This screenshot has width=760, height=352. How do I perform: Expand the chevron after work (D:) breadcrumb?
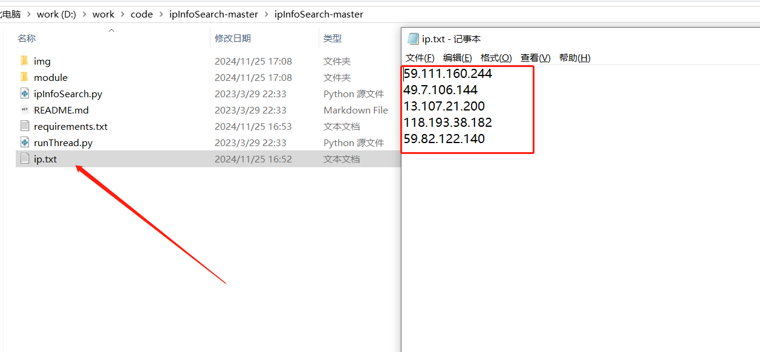coord(84,14)
